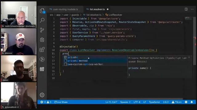Click the 'ListResolver' class name in code

tap(86, 50)
